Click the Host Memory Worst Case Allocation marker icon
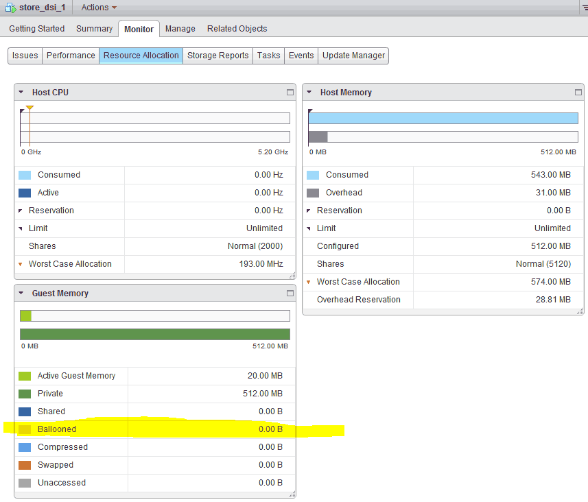Screen dimensions: 588x502 pos(309,282)
